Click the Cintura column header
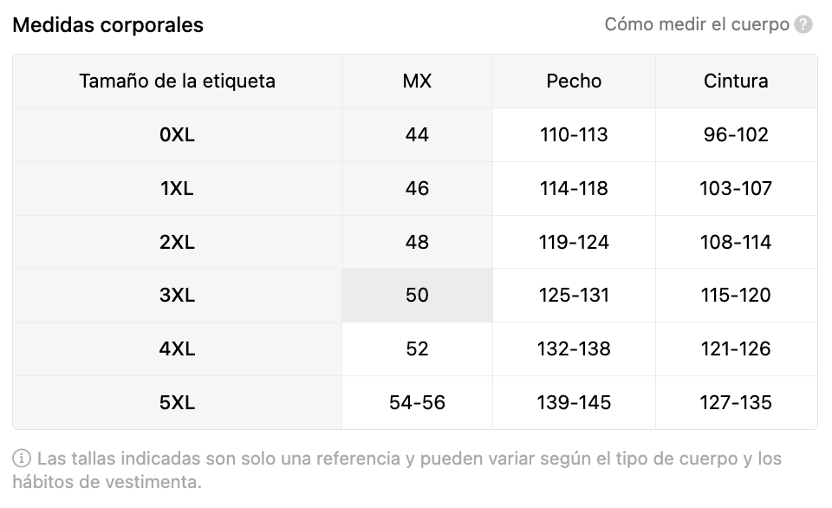Screen dimensions: 832x508 pos(736,81)
